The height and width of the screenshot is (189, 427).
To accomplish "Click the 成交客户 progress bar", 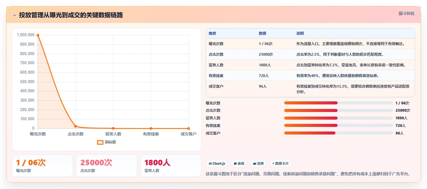I will point(338,133).
